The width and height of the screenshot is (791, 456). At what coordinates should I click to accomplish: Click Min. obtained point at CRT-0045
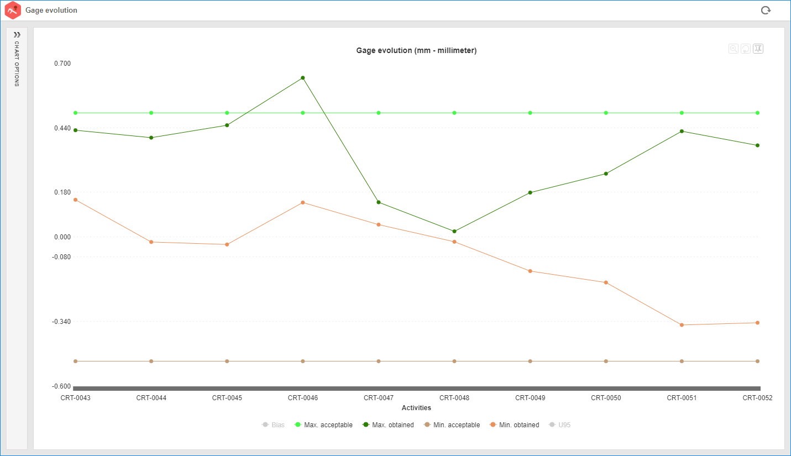click(x=227, y=244)
